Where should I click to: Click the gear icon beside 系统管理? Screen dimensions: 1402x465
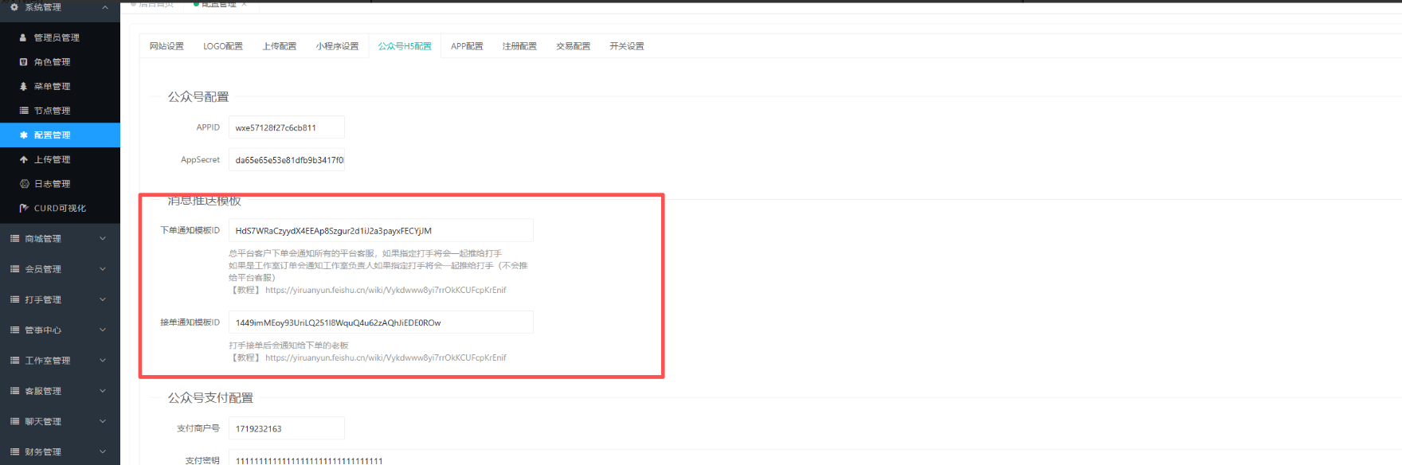click(14, 7)
